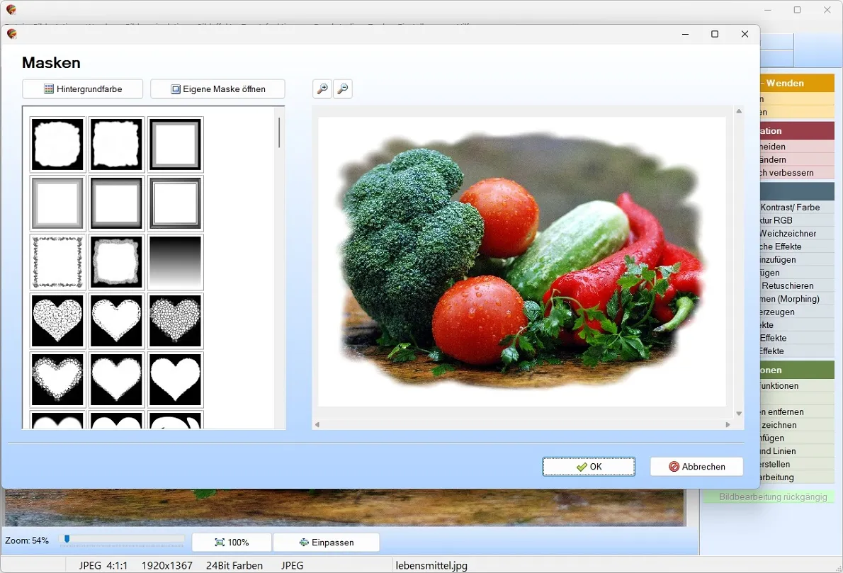Pick the solid white heart mask
843x573 pixels.
coord(175,380)
